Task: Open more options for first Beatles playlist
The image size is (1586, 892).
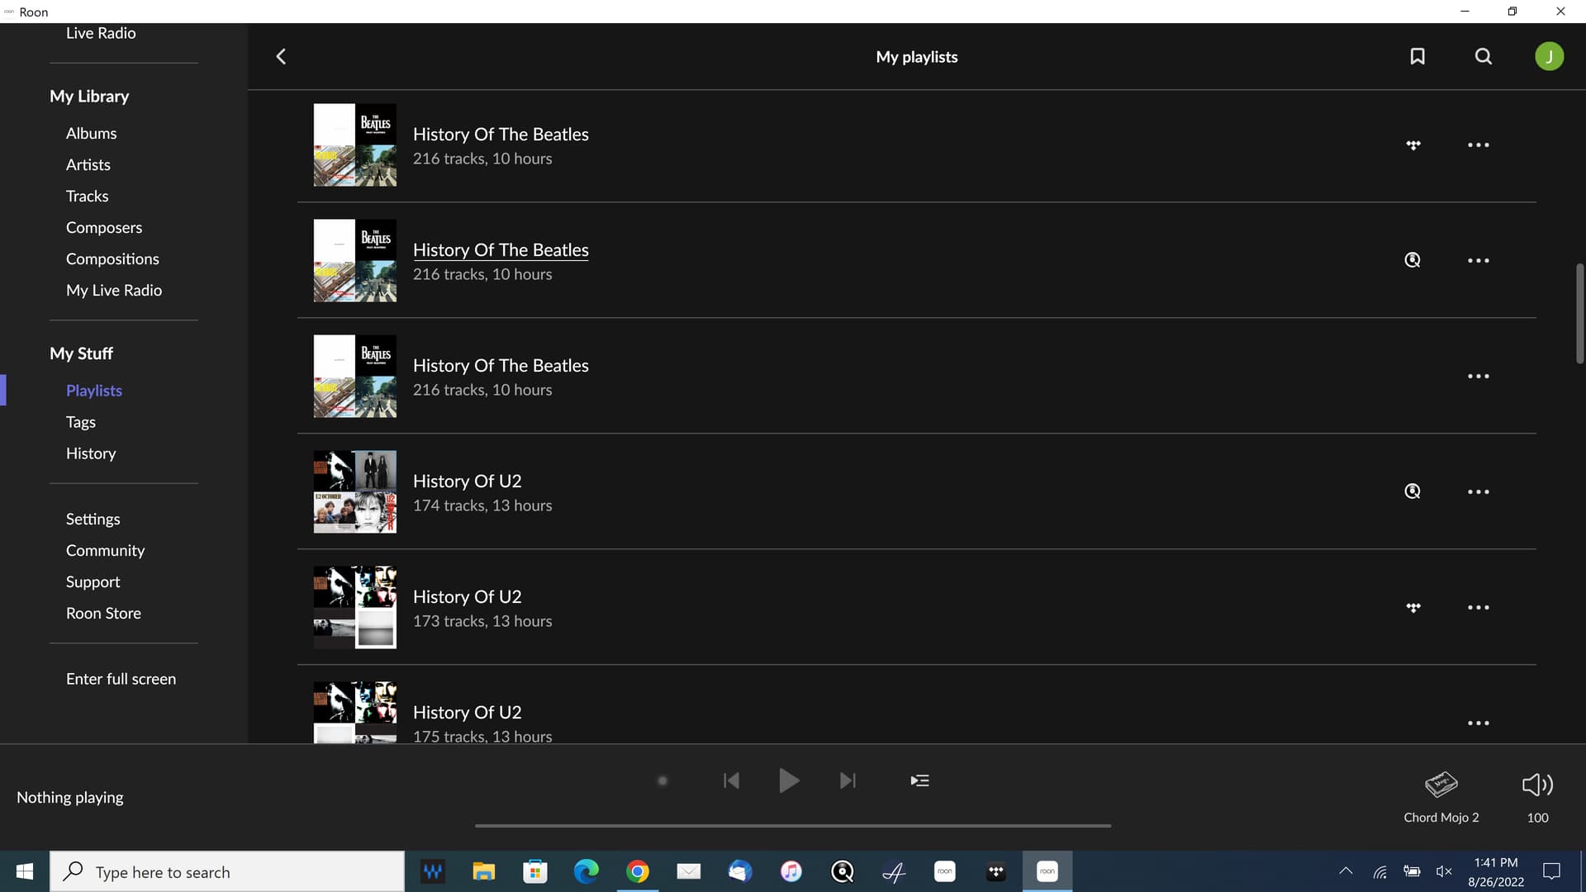Action: 1479,145
